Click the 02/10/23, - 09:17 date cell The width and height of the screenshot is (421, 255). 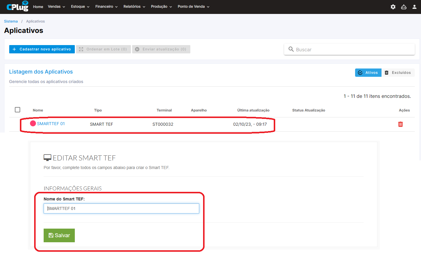pyautogui.click(x=250, y=124)
